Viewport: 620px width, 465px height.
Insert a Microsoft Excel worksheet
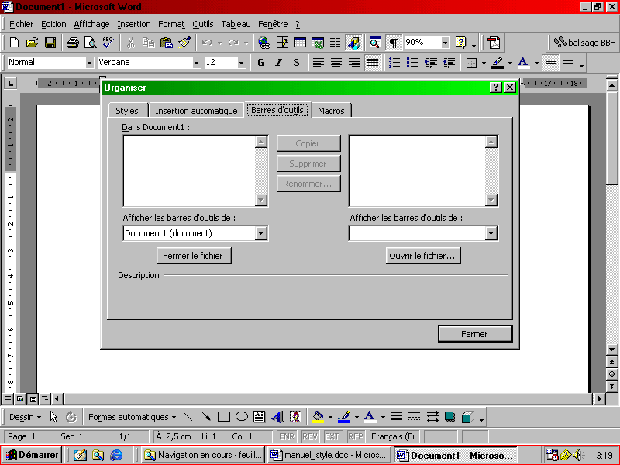point(318,43)
